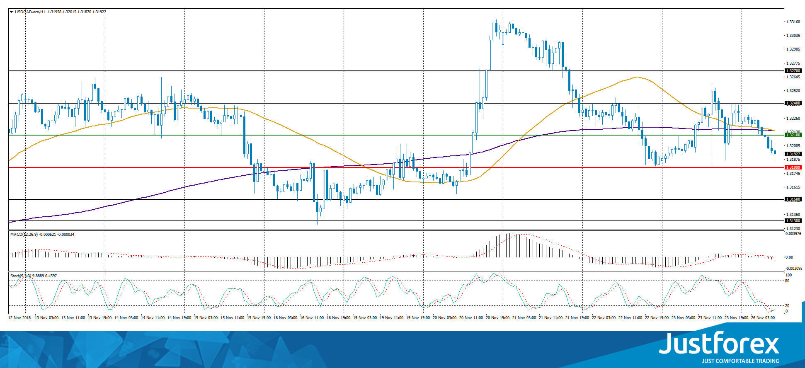Select the USDCAD.ecn,H1 chart title text
This screenshot has width=805, height=368.
(30, 12)
